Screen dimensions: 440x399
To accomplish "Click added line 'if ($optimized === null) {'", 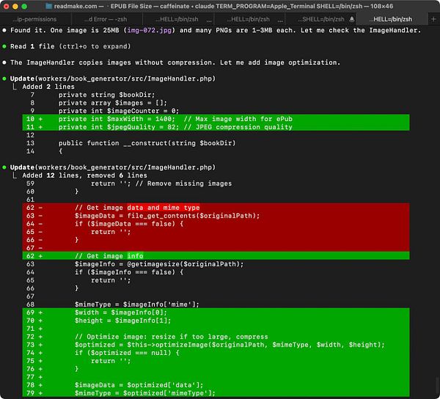I will tap(127, 353).
